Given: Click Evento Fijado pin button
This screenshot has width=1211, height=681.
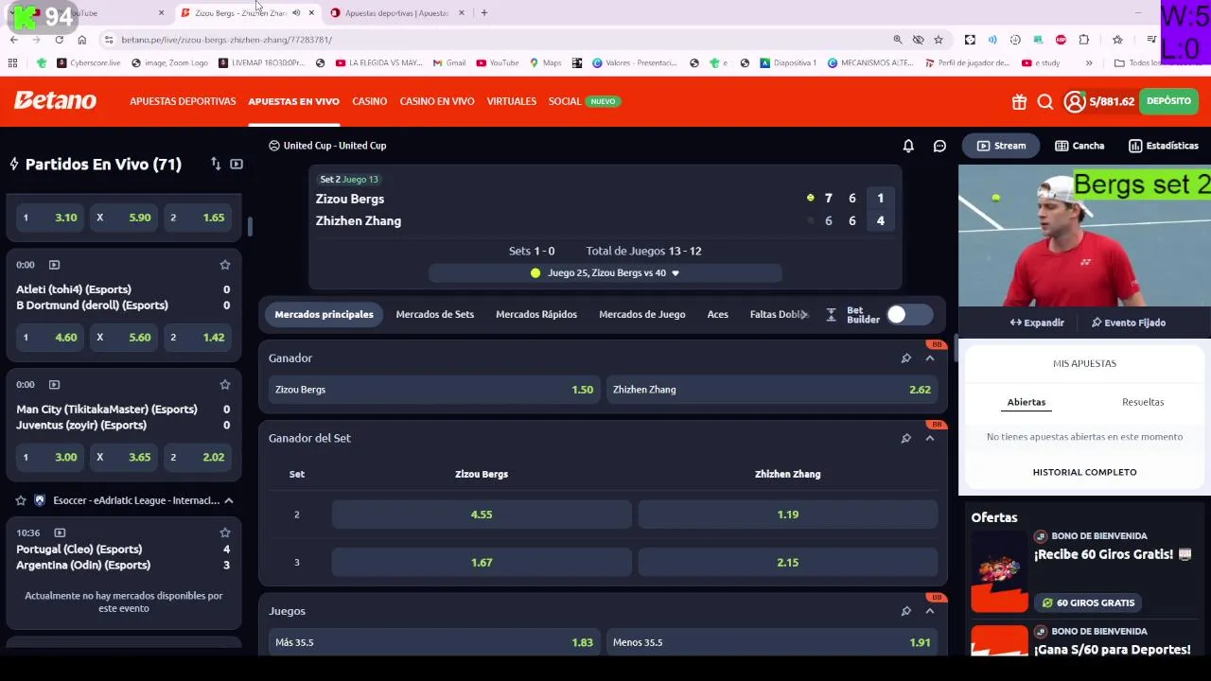Looking at the screenshot, I should pos(1129,323).
